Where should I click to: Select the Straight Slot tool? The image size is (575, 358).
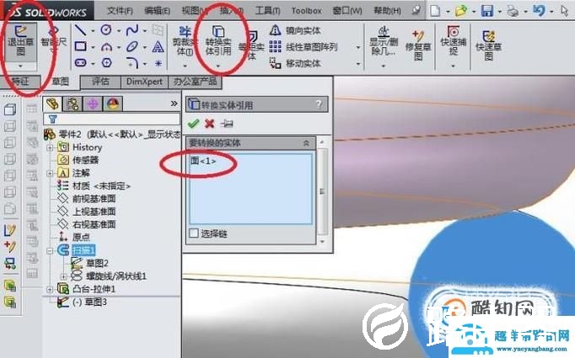(80, 63)
